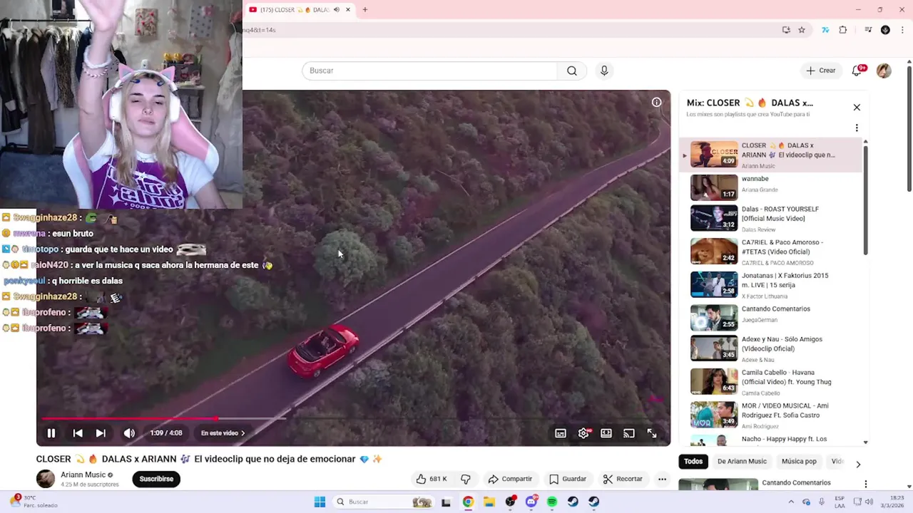Screen dimensions: 913x513
Task: Select the 'Todos' filter chip
Action: tap(693, 461)
